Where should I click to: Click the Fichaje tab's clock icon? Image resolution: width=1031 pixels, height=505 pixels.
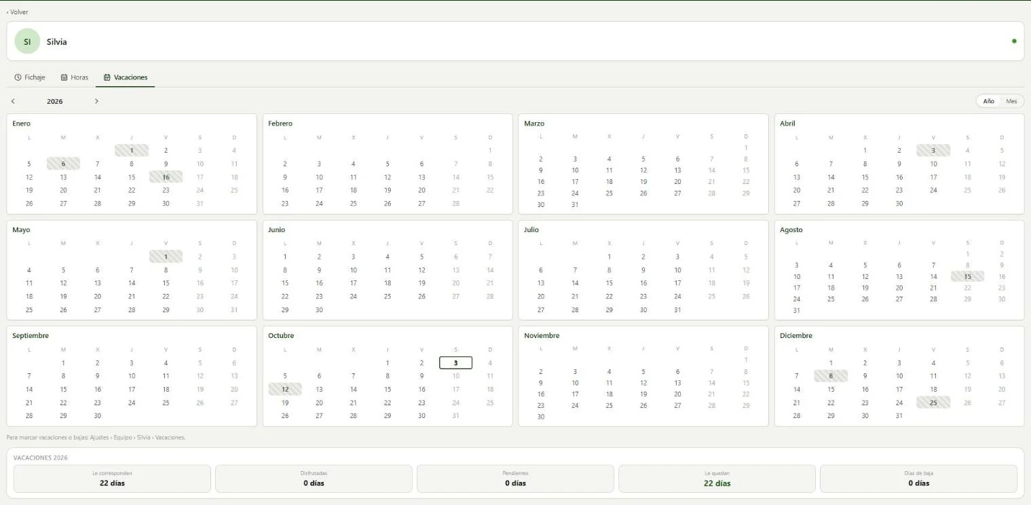(x=18, y=77)
